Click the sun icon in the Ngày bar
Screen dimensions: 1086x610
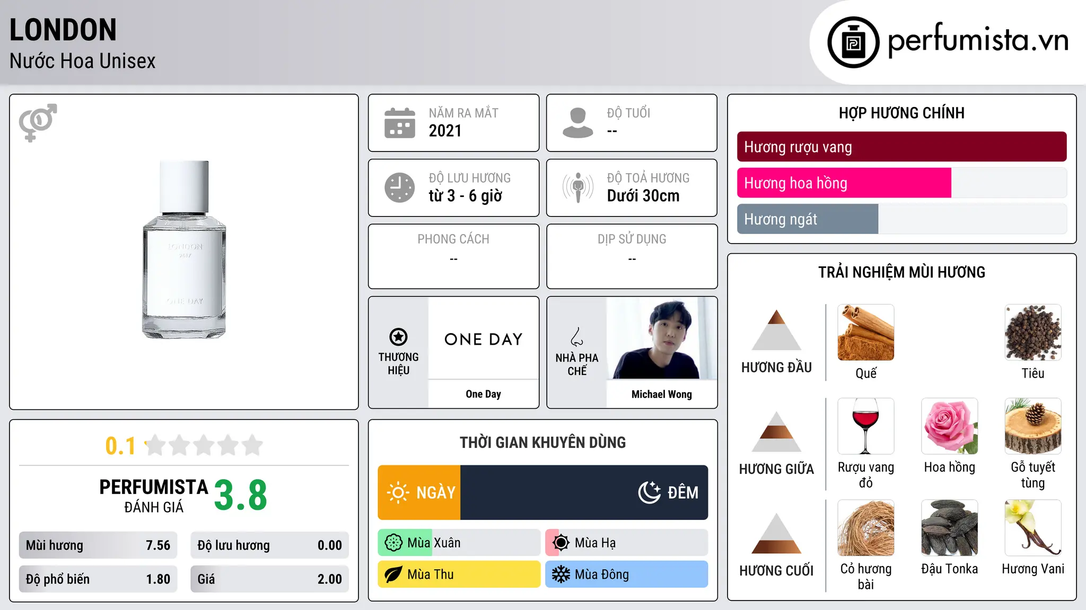click(x=398, y=492)
